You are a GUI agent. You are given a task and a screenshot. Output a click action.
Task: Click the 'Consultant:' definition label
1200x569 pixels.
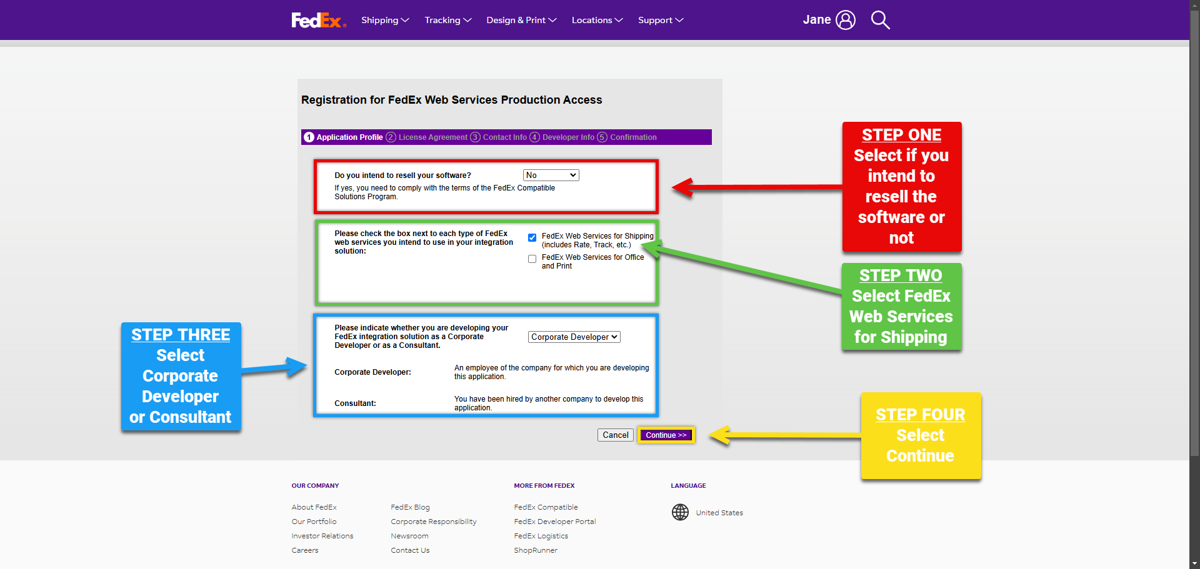(355, 403)
